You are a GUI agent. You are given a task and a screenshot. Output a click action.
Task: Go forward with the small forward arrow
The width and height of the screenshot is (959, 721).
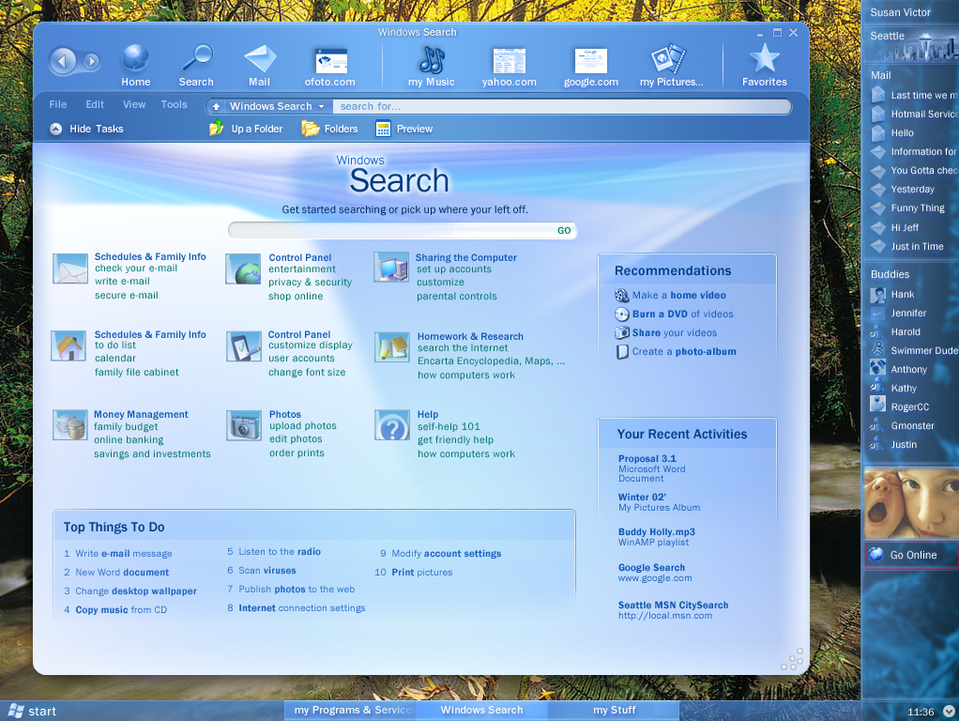pos(92,61)
